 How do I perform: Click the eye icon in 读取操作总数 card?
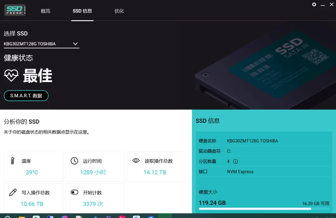point(136,160)
